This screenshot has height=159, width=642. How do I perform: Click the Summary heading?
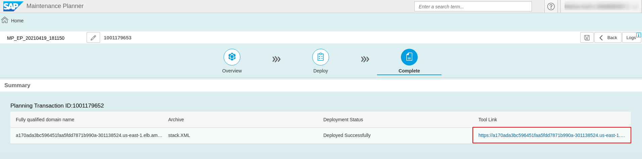[17, 85]
